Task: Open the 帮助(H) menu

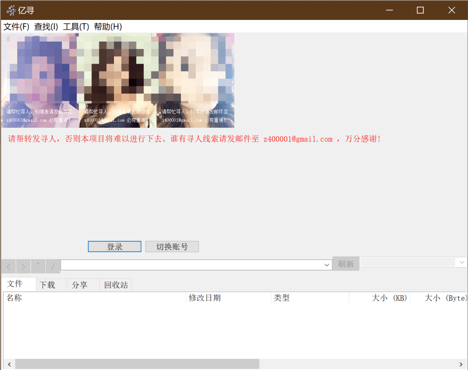Action: click(108, 26)
